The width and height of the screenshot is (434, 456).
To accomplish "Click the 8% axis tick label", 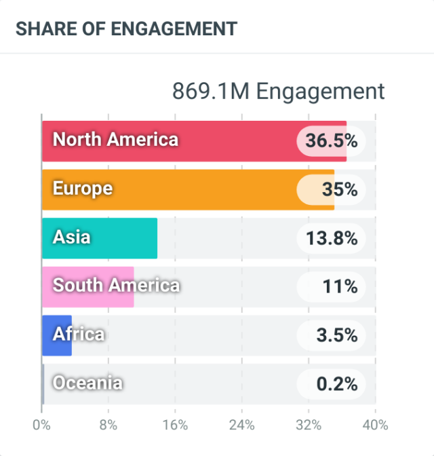I will (108, 425).
